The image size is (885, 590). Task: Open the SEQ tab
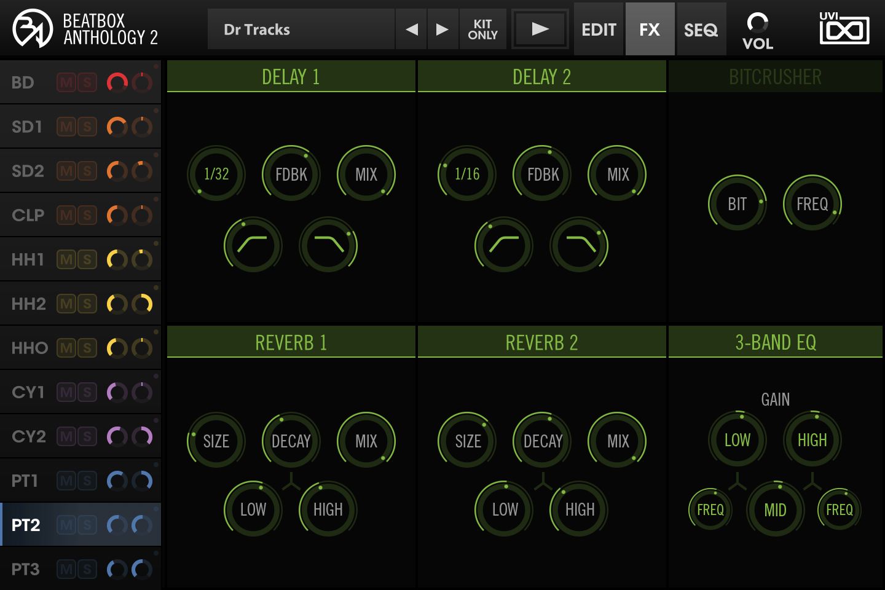click(x=701, y=28)
